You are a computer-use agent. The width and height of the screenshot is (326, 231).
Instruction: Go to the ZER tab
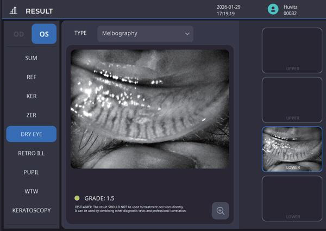click(31, 115)
